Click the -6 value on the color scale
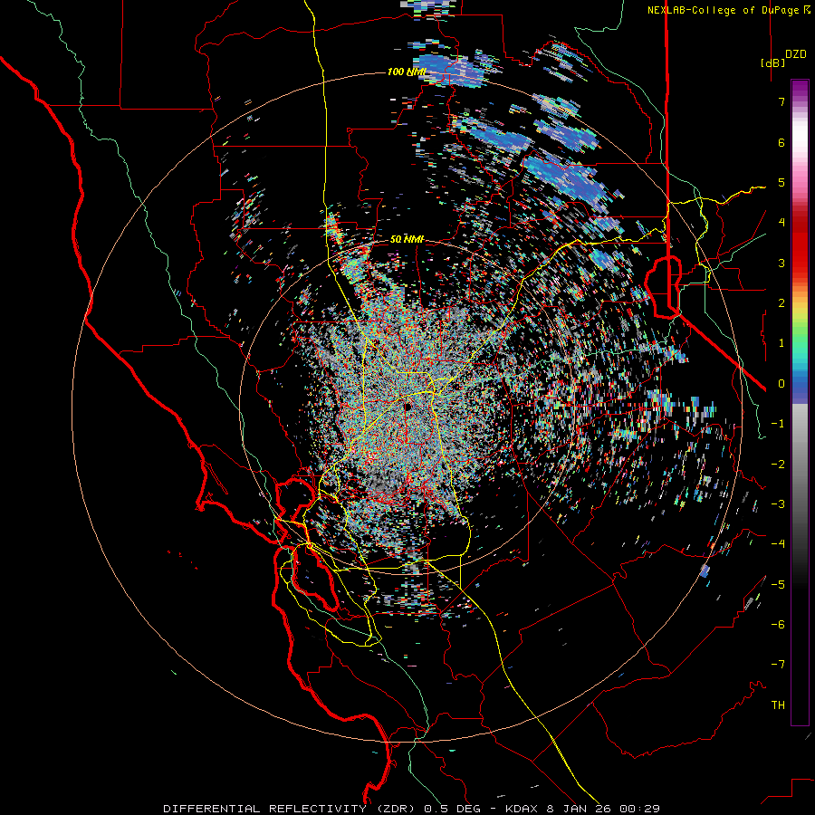815x815 pixels. pos(778,625)
